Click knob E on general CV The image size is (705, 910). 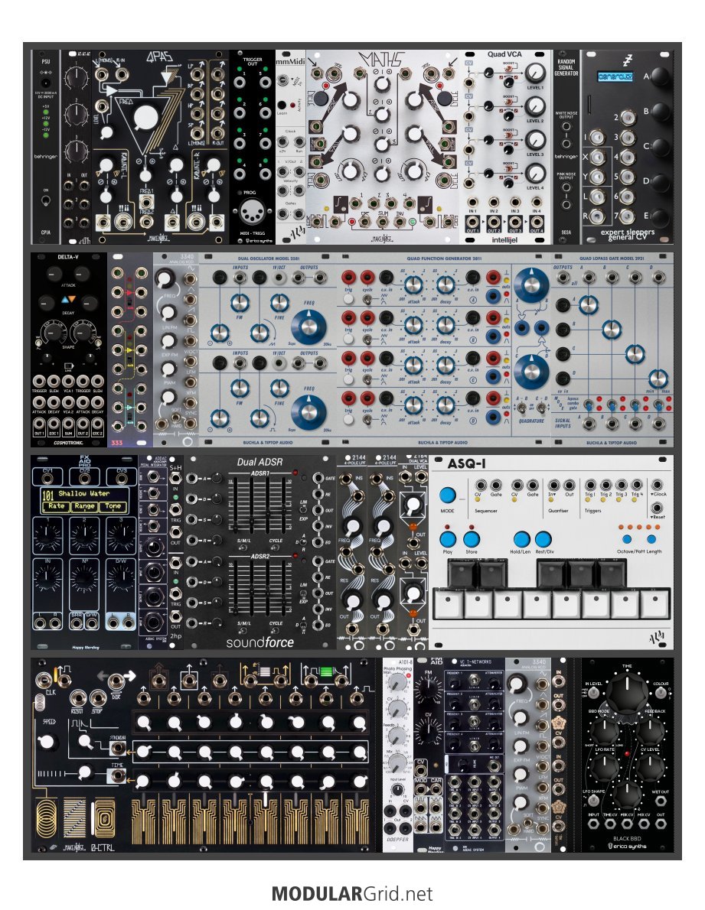tap(661, 217)
